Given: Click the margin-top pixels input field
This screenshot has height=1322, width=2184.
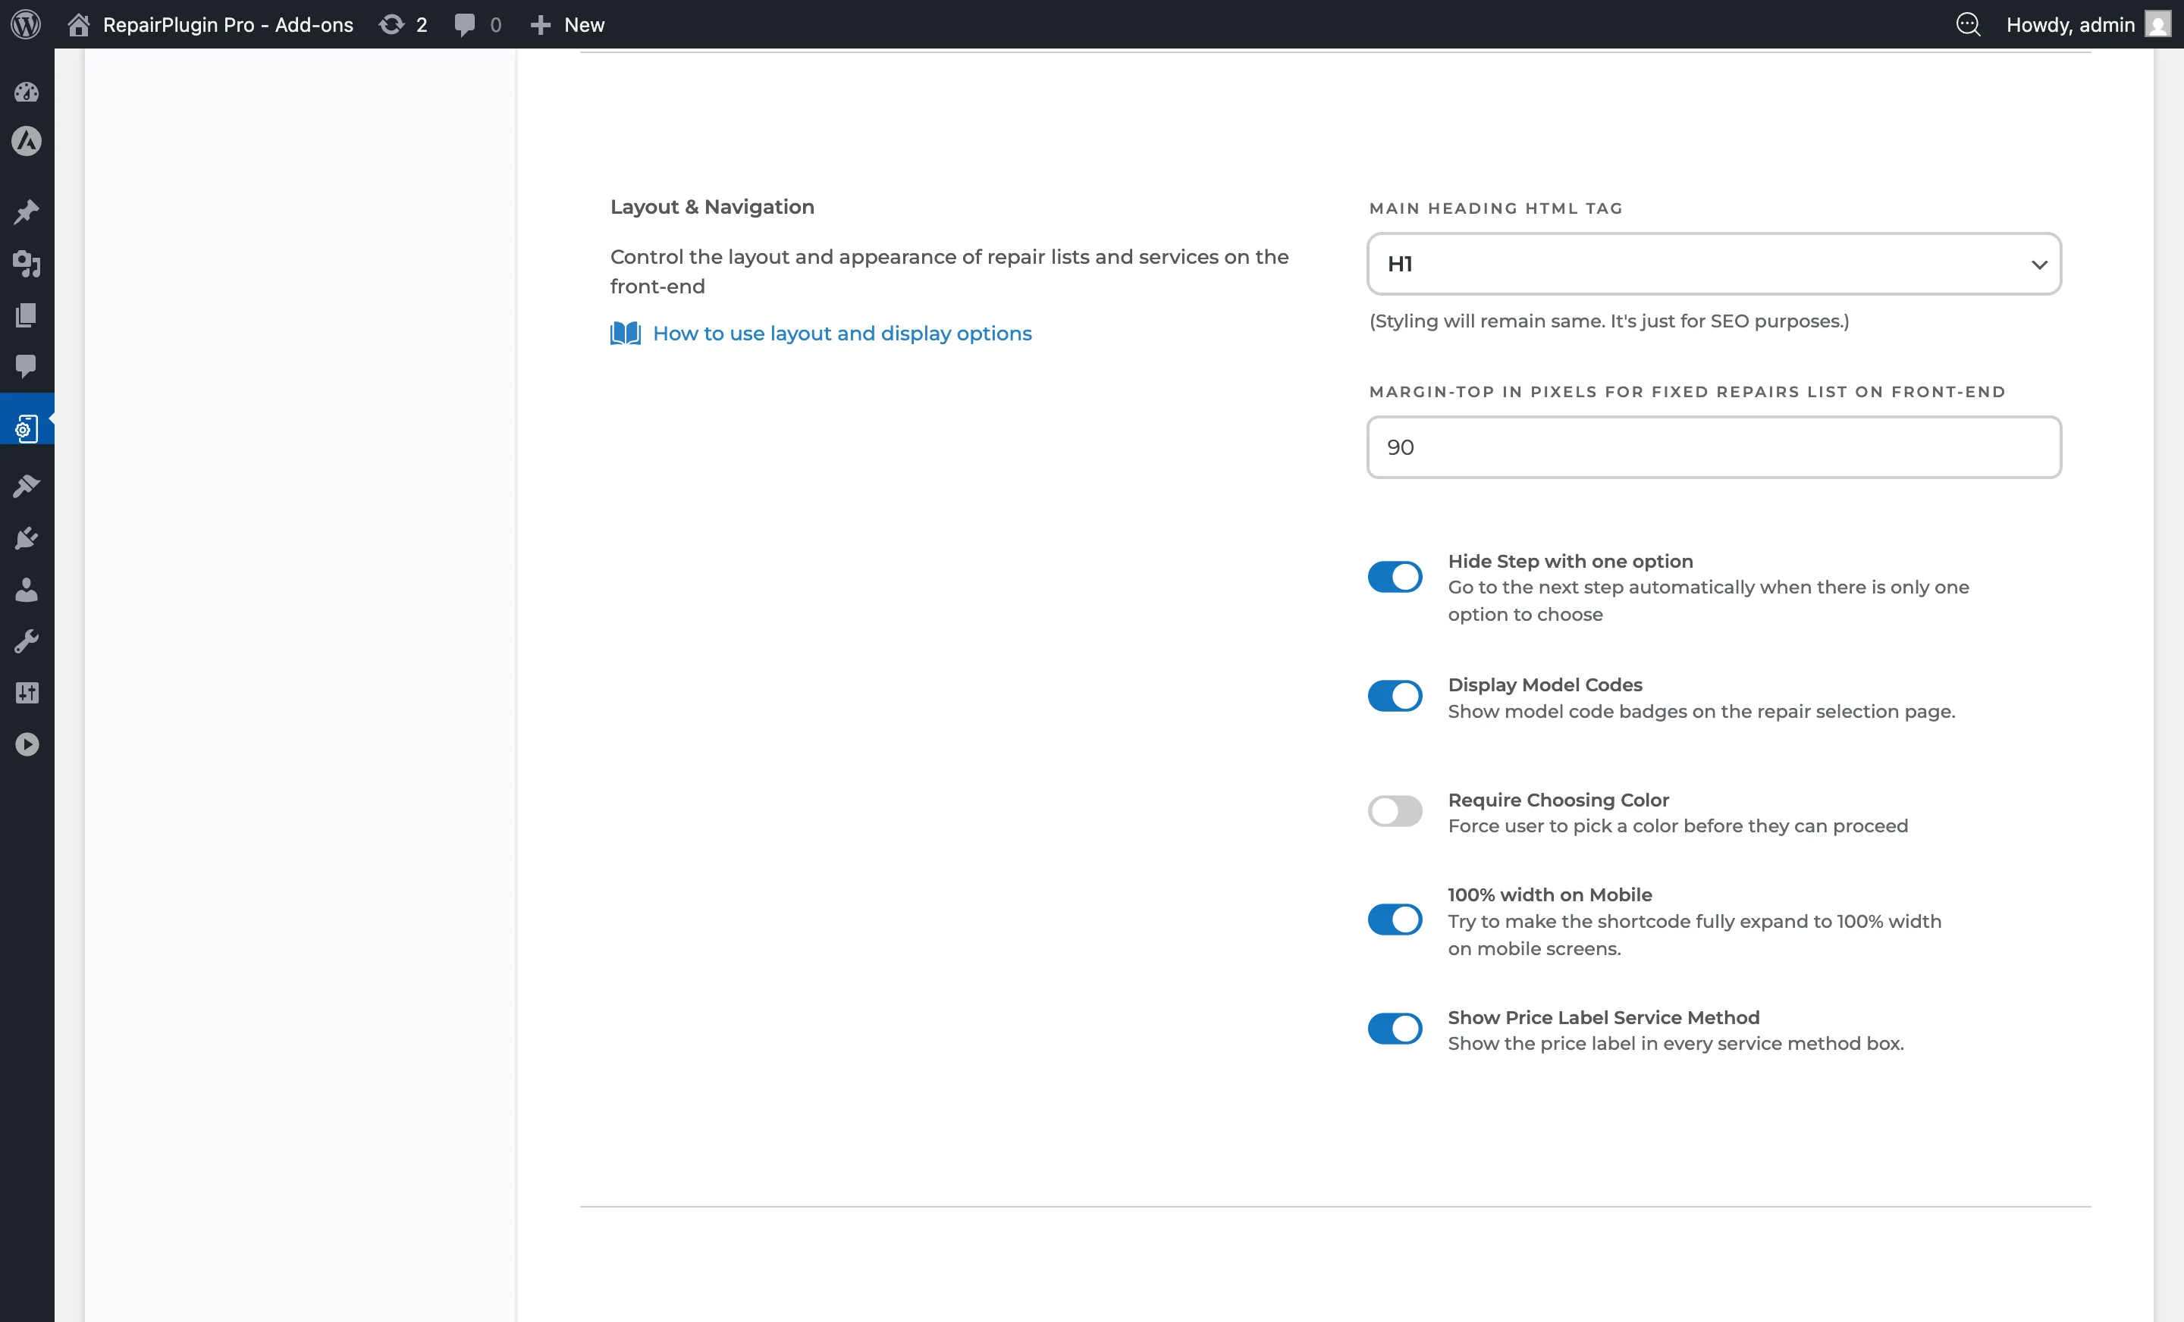Looking at the screenshot, I should tap(1713, 447).
